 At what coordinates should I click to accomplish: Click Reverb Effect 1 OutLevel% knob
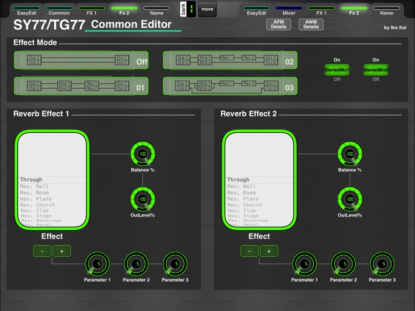pos(143,199)
